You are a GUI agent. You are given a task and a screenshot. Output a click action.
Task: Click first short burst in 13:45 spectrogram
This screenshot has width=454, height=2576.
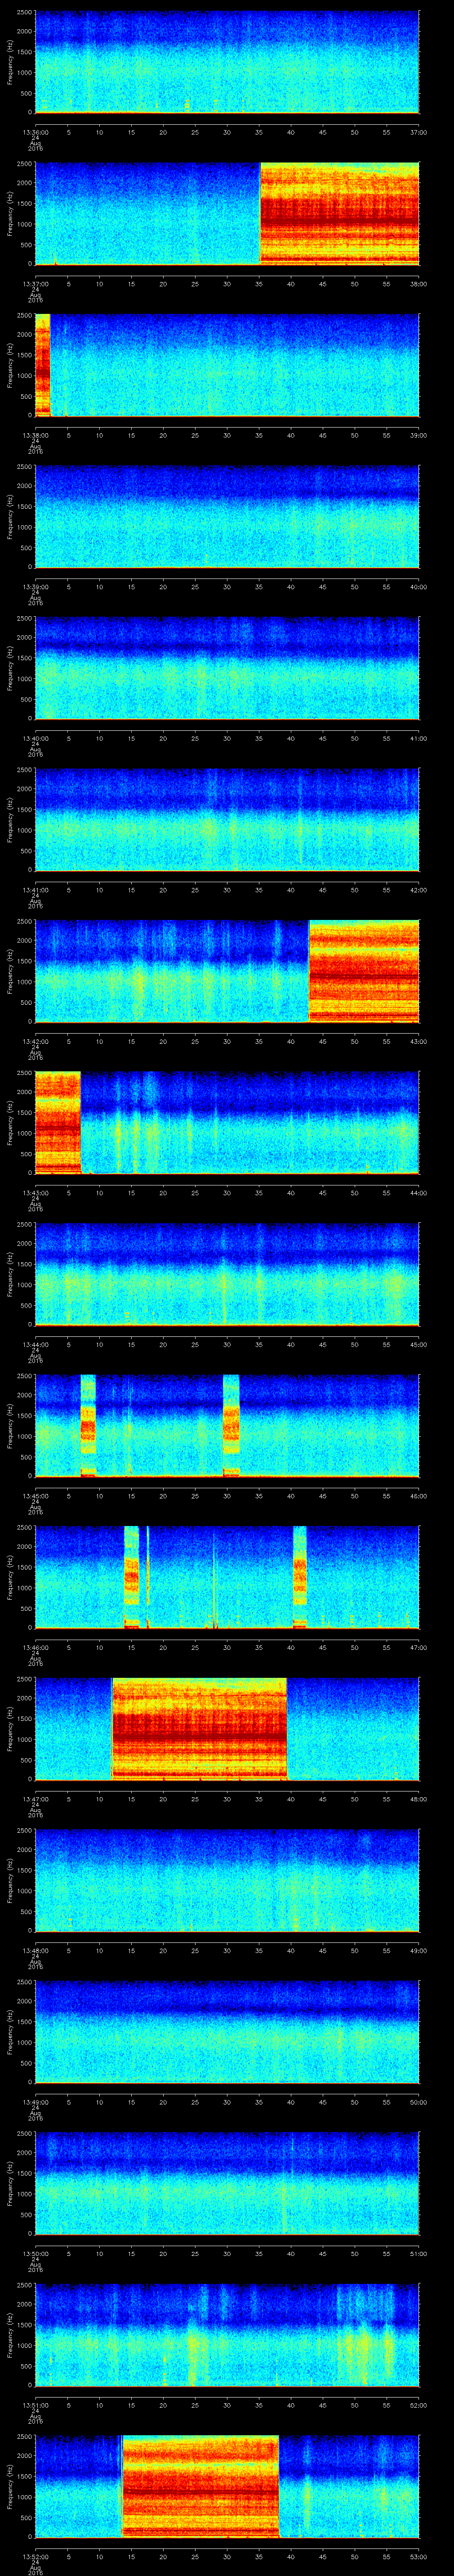click(x=88, y=1425)
